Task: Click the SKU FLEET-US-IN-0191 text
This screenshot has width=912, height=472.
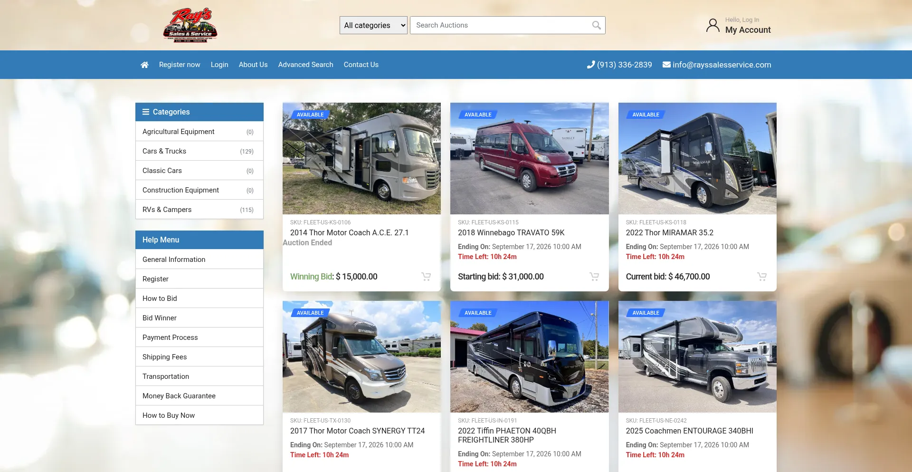Action: [488, 421]
